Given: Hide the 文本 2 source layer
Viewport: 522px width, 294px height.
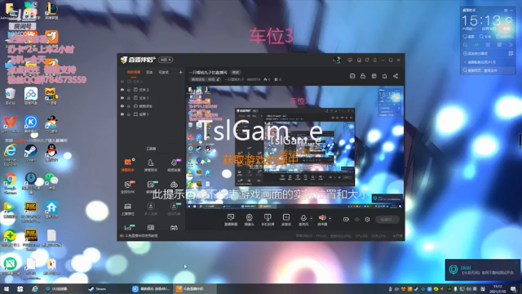Looking at the screenshot, I should pyautogui.click(x=122, y=90).
